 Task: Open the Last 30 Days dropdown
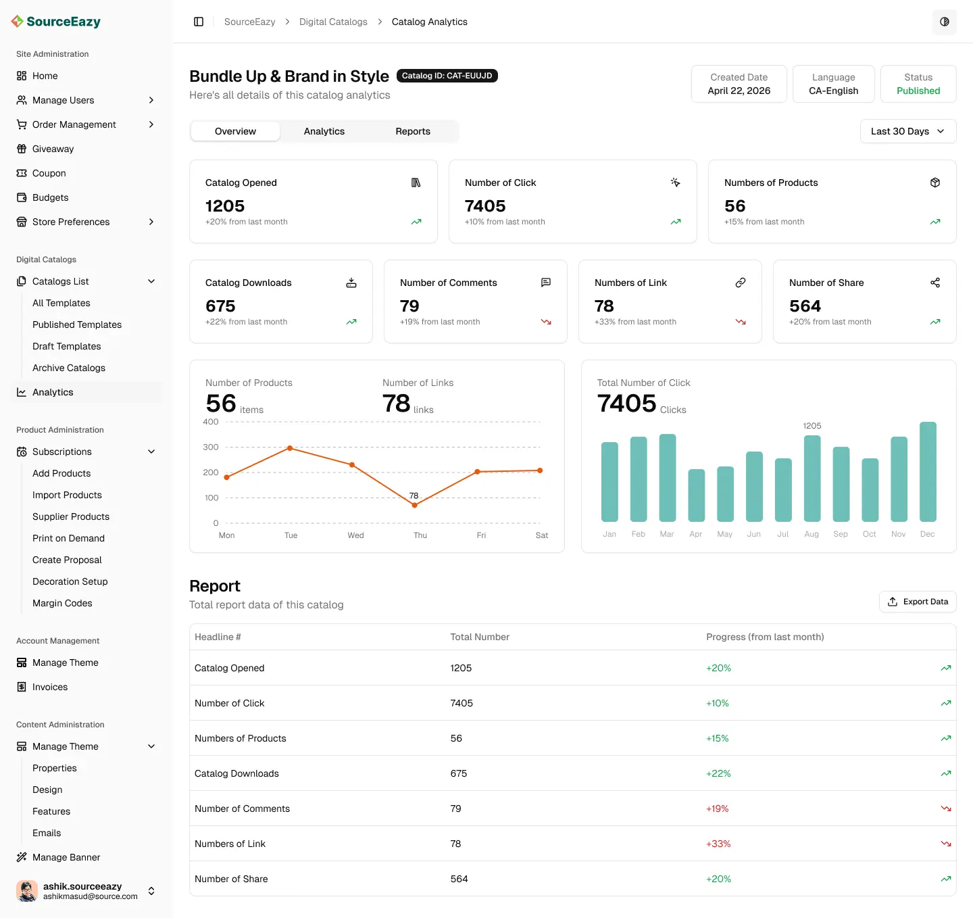pyautogui.click(x=908, y=131)
